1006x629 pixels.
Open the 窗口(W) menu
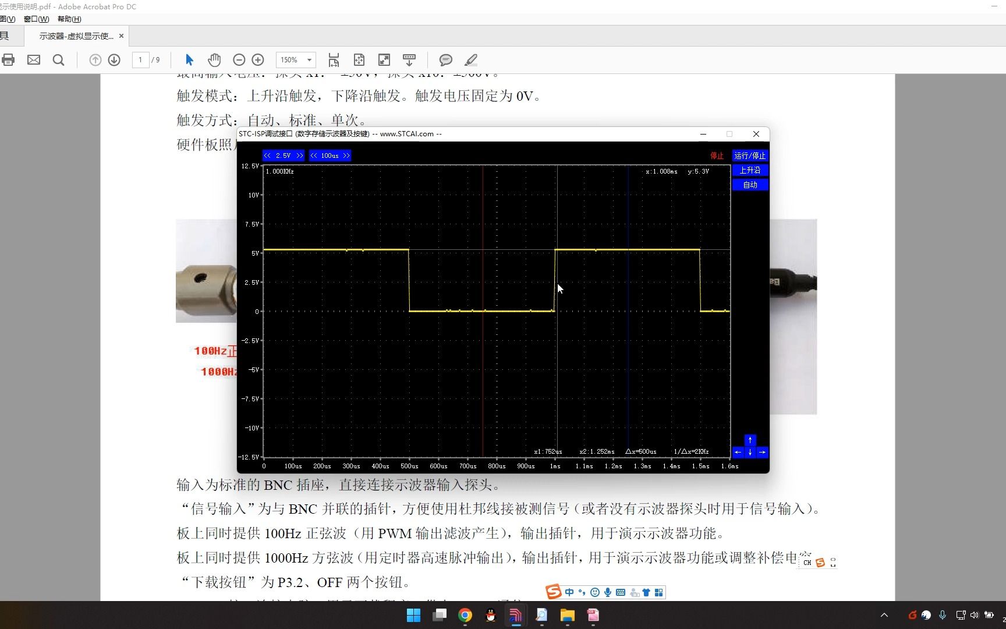[37, 19]
